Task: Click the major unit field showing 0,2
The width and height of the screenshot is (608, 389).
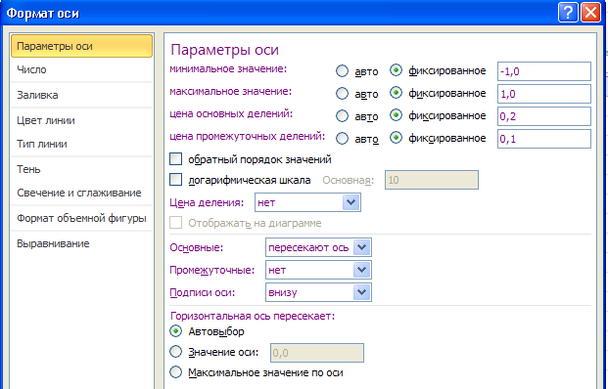Action: point(544,116)
